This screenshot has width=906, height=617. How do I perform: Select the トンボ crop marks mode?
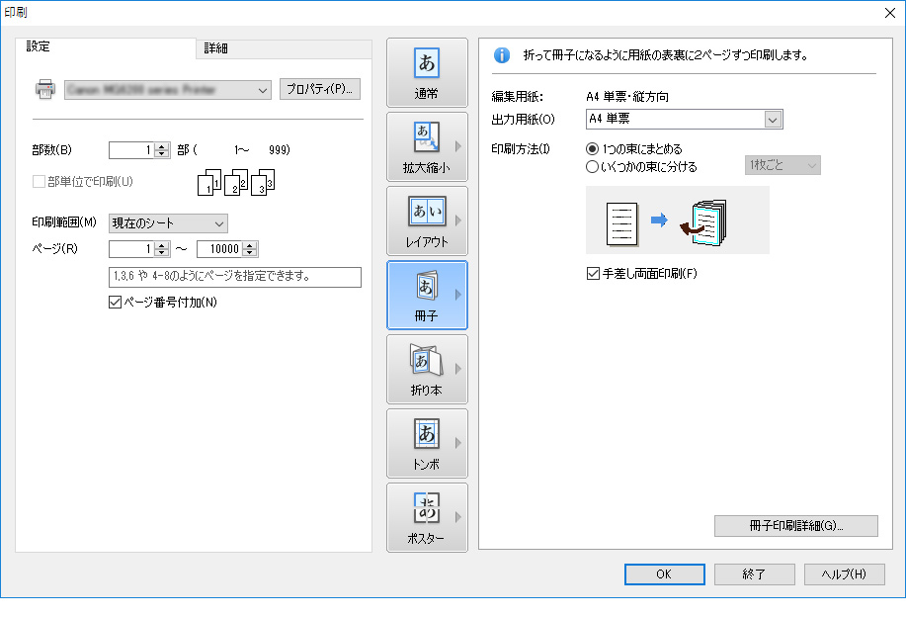tap(427, 443)
